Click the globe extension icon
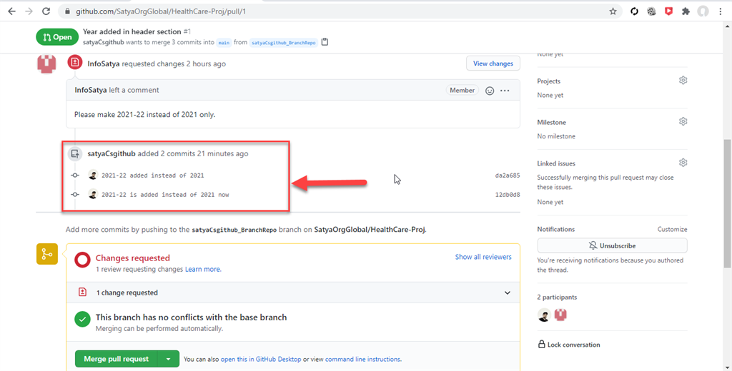The width and height of the screenshot is (732, 371). click(x=651, y=11)
